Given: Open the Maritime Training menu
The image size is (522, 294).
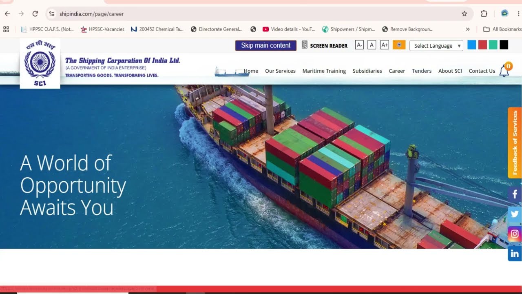Looking at the screenshot, I should [324, 71].
